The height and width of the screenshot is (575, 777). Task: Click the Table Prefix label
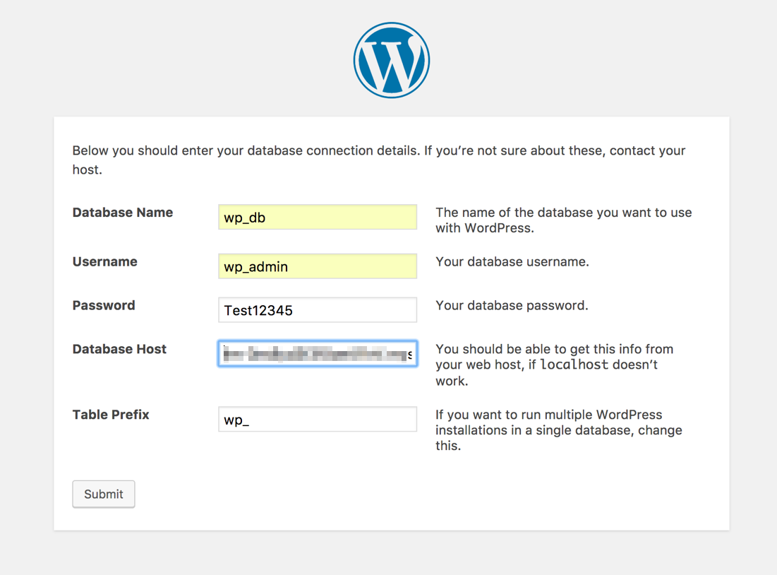pos(111,414)
